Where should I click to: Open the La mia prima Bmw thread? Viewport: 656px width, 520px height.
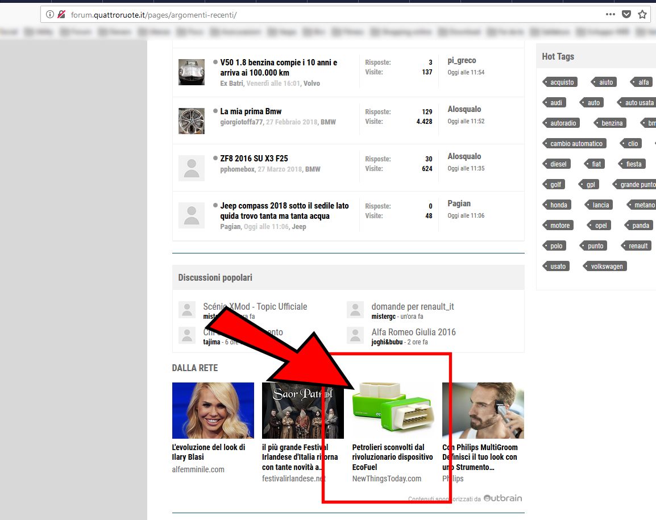[251, 111]
